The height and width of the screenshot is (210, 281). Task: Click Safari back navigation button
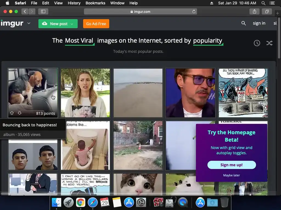(25, 11)
